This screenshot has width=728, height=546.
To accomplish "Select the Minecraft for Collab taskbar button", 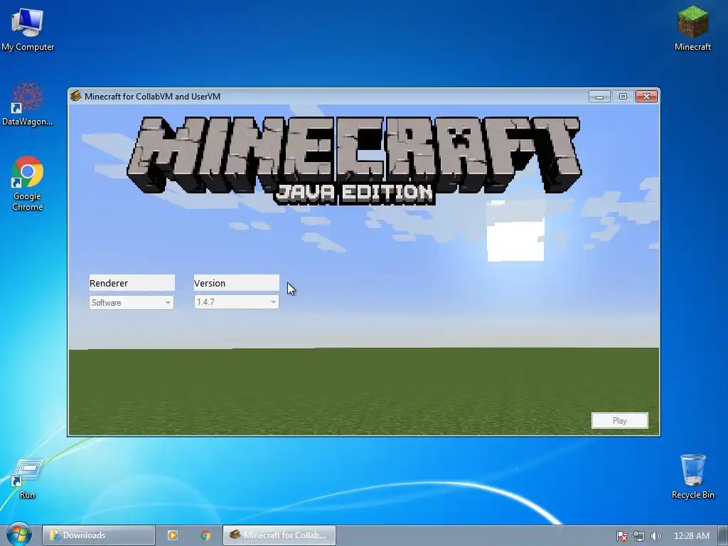I will (x=279, y=535).
